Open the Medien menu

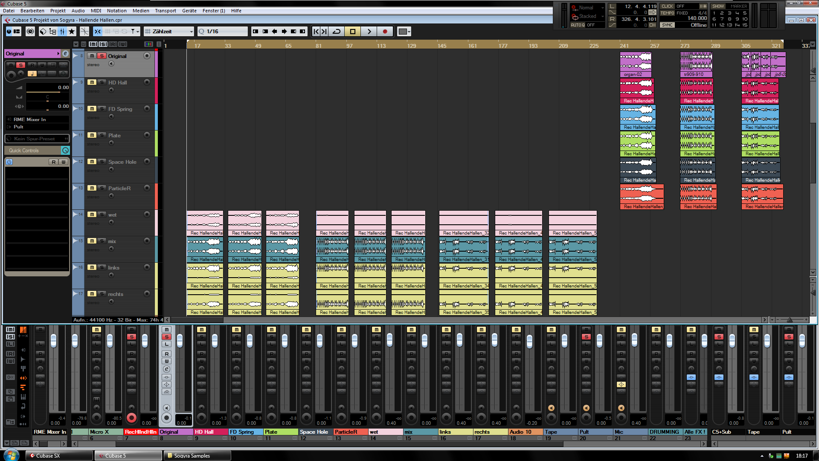[x=141, y=11]
